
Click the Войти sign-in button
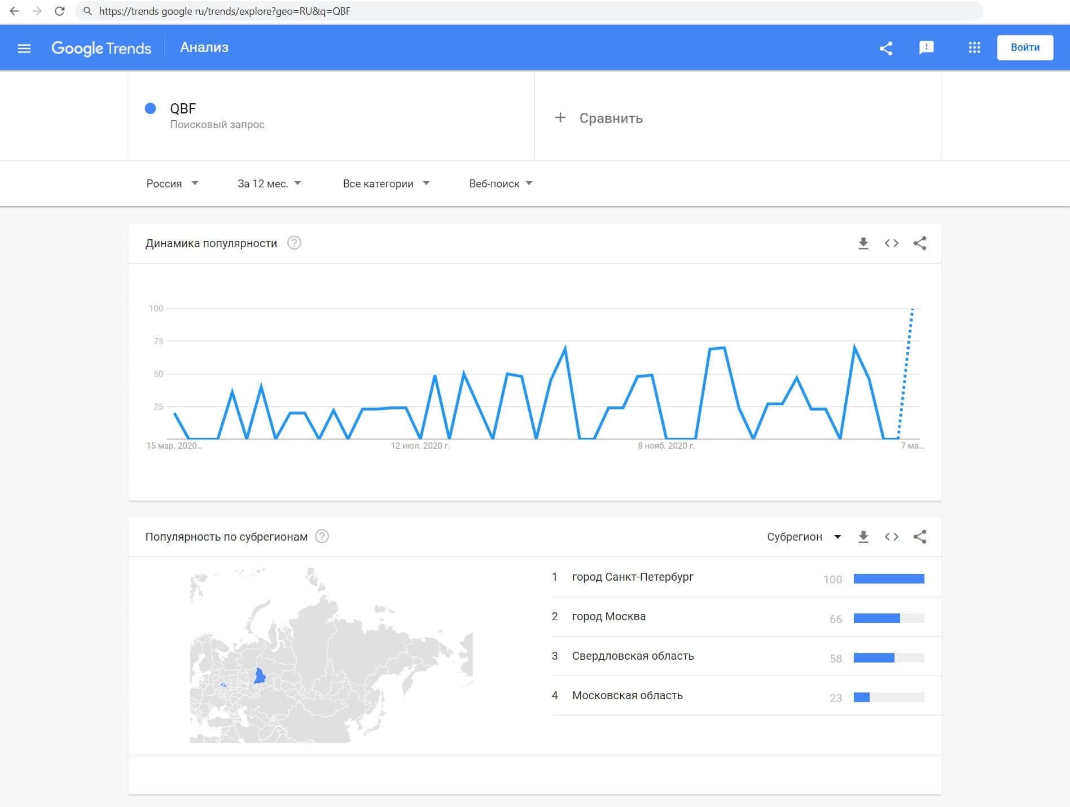point(1025,48)
